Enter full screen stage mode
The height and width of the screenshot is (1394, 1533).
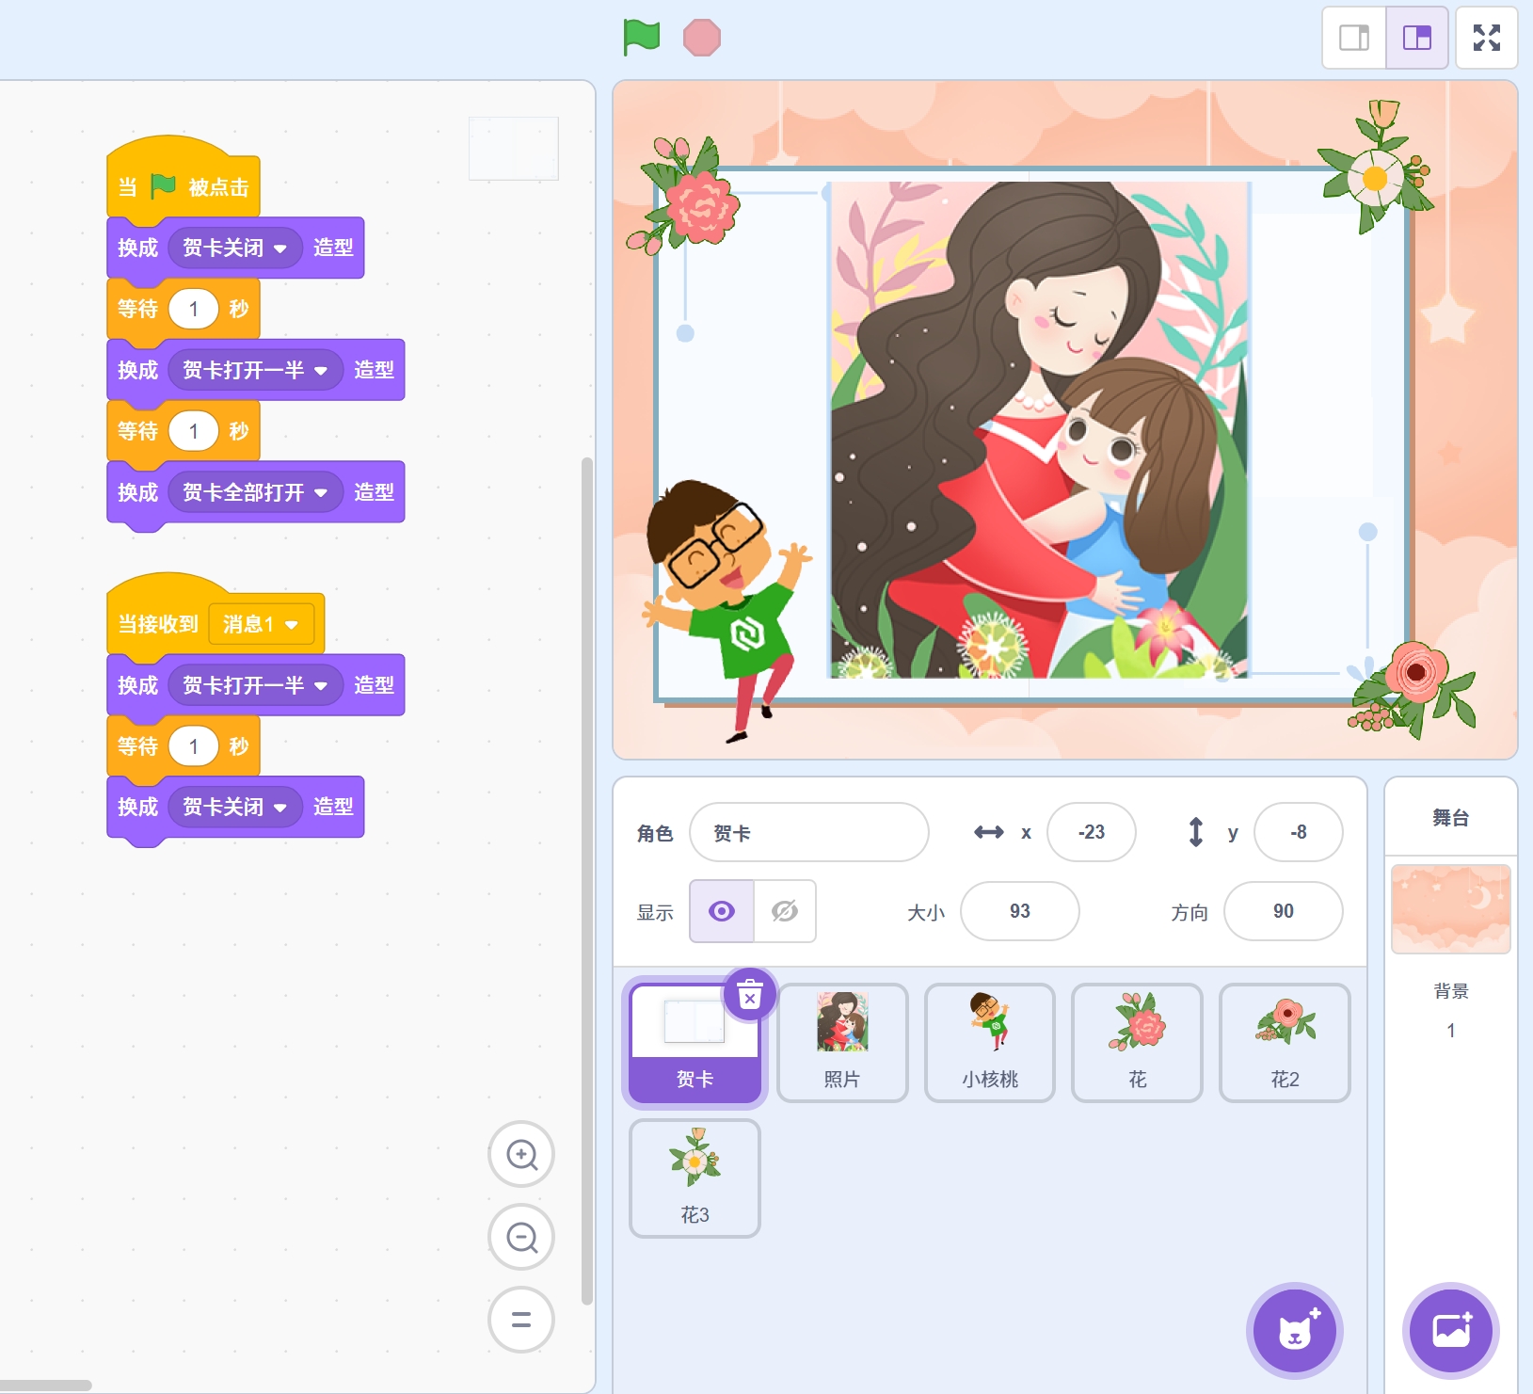(x=1486, y=38)
